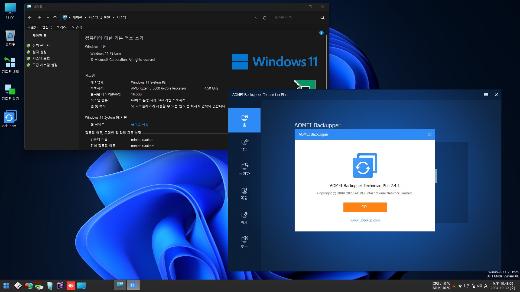Open the 파일(F) menu
Viewport: 520px width, 292px height.
32,27
